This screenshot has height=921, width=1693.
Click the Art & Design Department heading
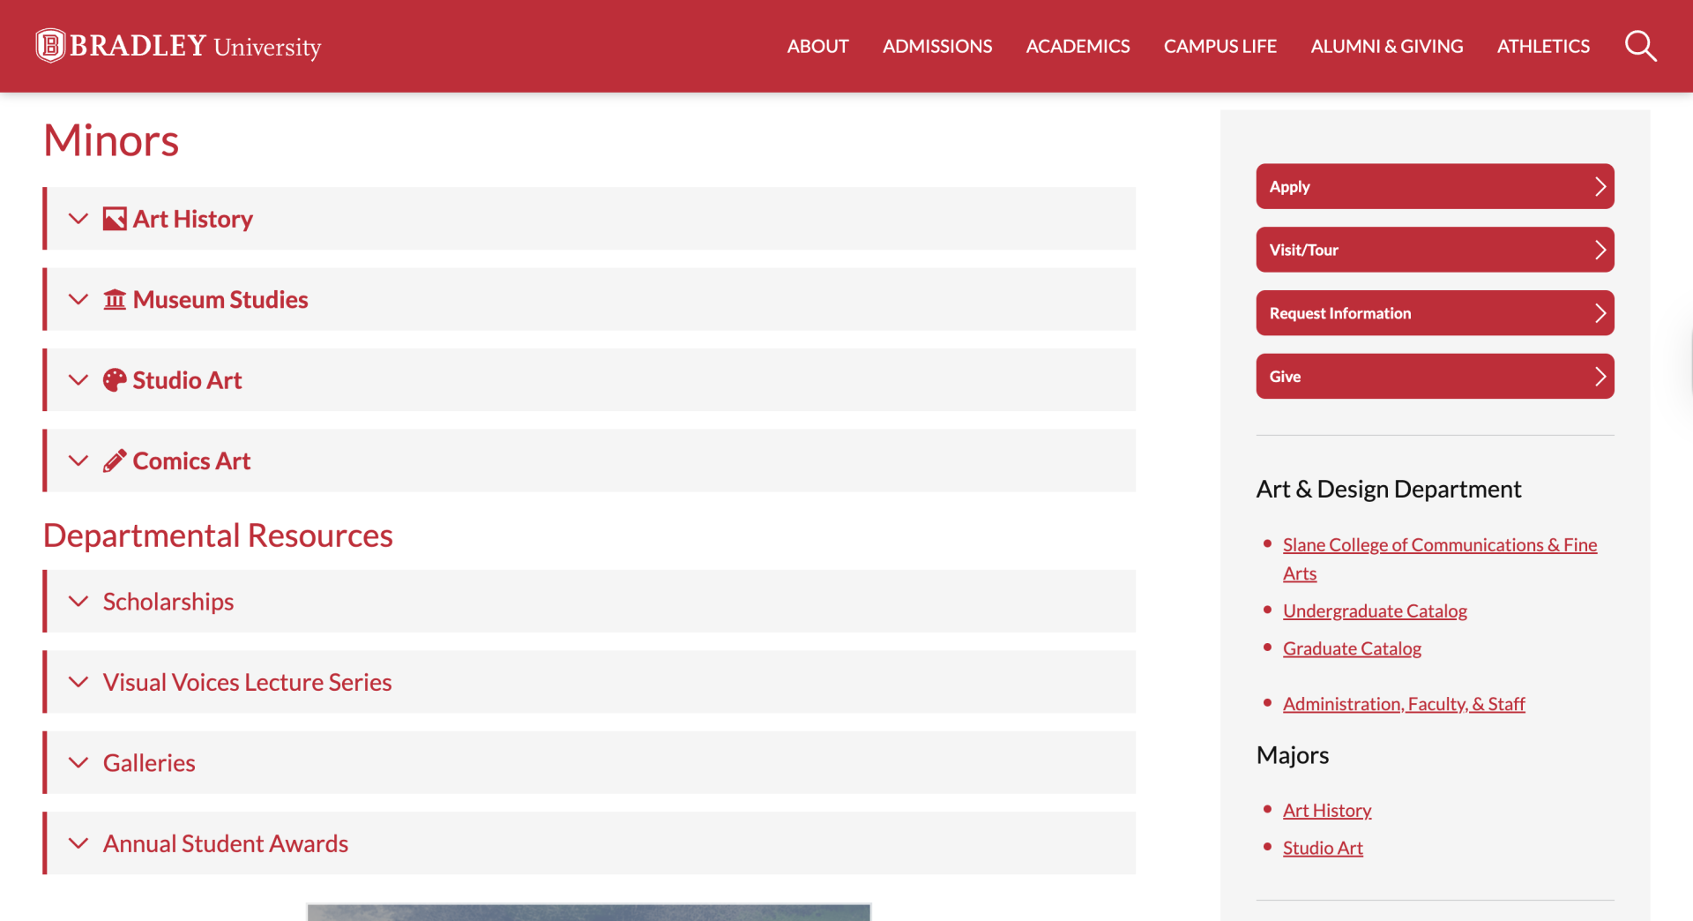point(1389,489)
